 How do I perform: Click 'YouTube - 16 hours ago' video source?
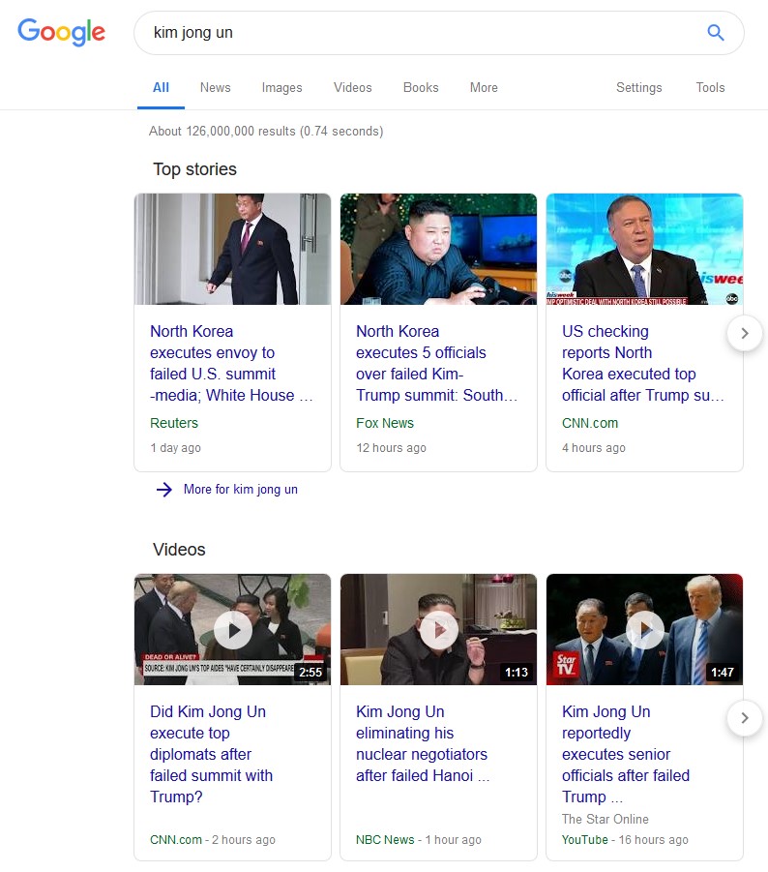click(625, 840)
